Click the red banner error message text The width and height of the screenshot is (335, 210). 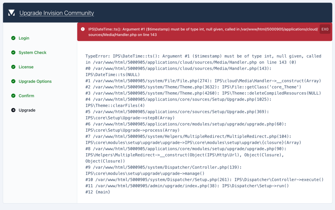tap(203, 32)
